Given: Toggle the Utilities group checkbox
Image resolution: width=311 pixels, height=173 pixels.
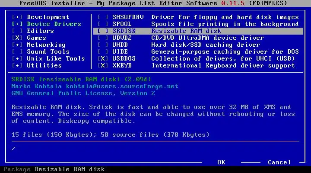Looking at the screenshot, I should [17, 66].
